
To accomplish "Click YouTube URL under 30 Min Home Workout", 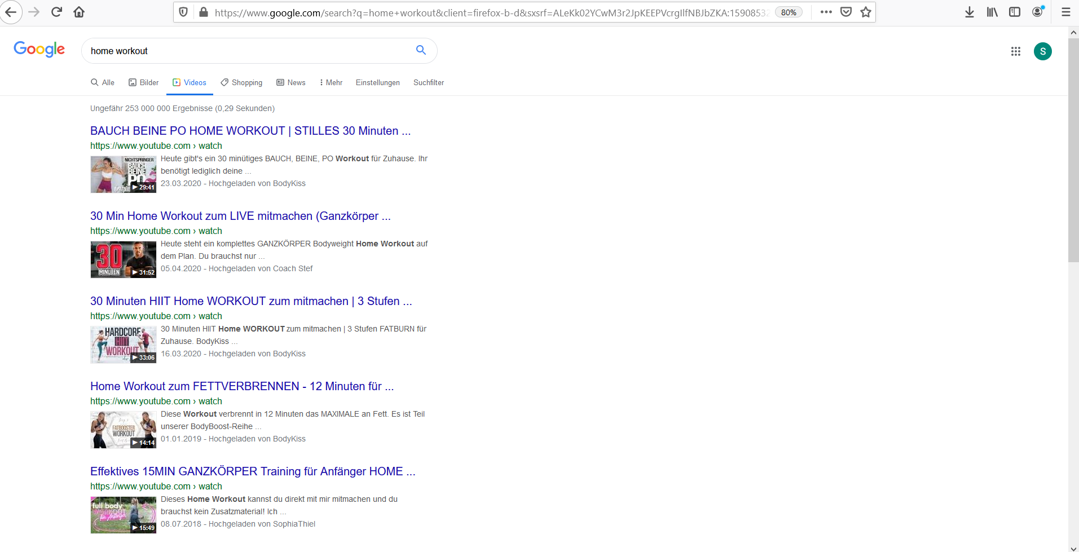I will pyautogui.click(x=156, y=231).
